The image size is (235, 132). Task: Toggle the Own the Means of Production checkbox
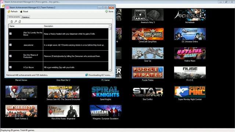10,56
